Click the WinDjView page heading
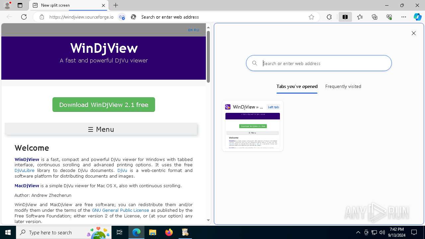 (x=104, y=48)
